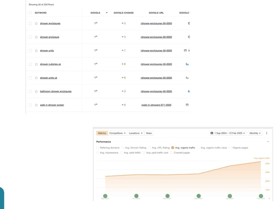Open the 'shower units uk' keyword link

coord(48,78)
